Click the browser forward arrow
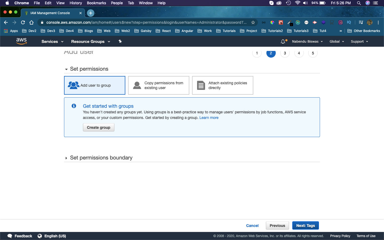Screen dimensions: 384x240 14,22
